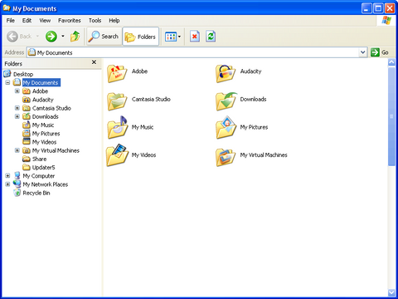Select Downloads label in tree
The height and width of the screenshot is (299, 398).
click(46, 116)
